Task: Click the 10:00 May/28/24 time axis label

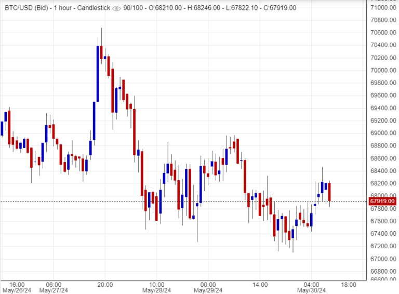Action: tap(156, 287)
